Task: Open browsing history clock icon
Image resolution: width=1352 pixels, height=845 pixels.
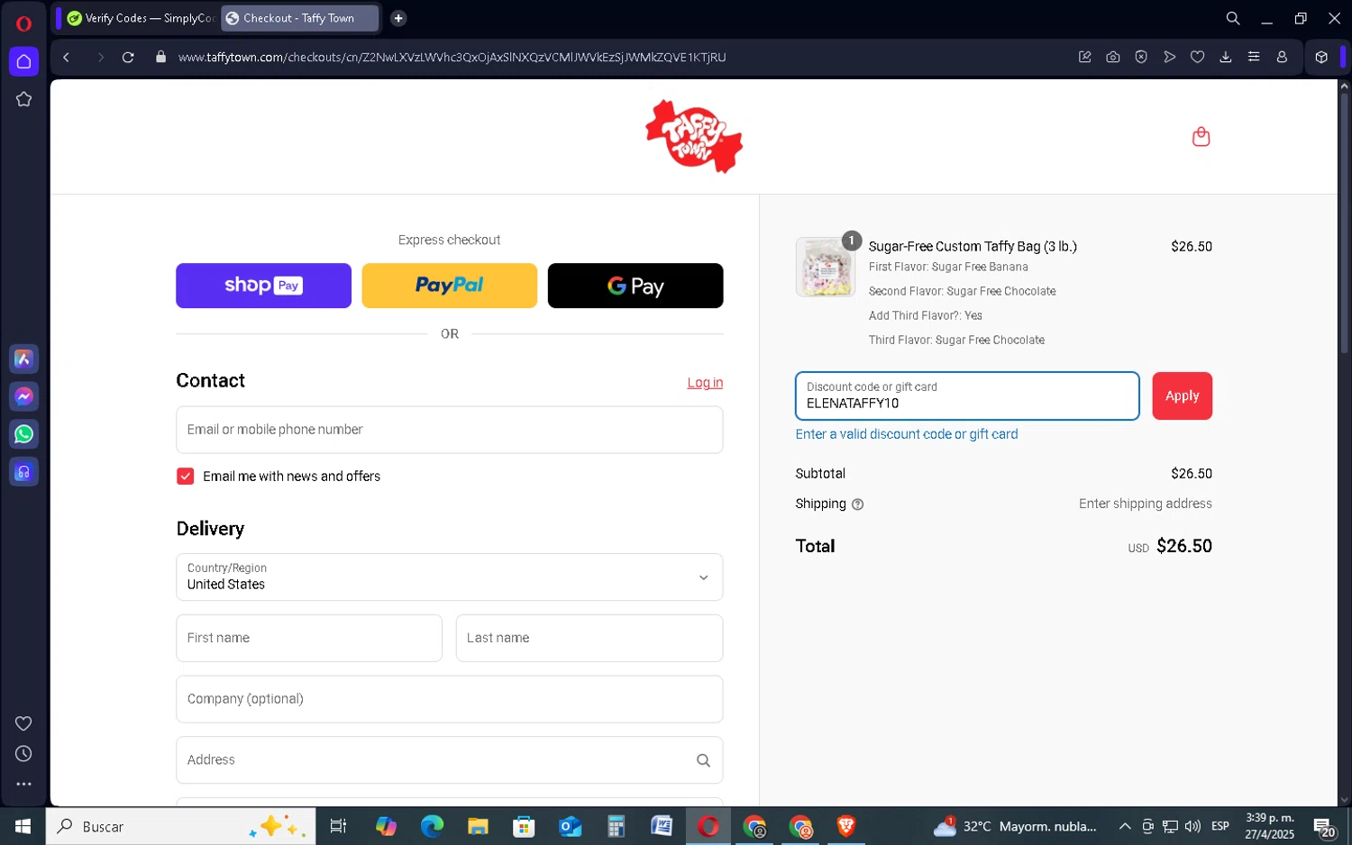Action: tap(23, 754)
